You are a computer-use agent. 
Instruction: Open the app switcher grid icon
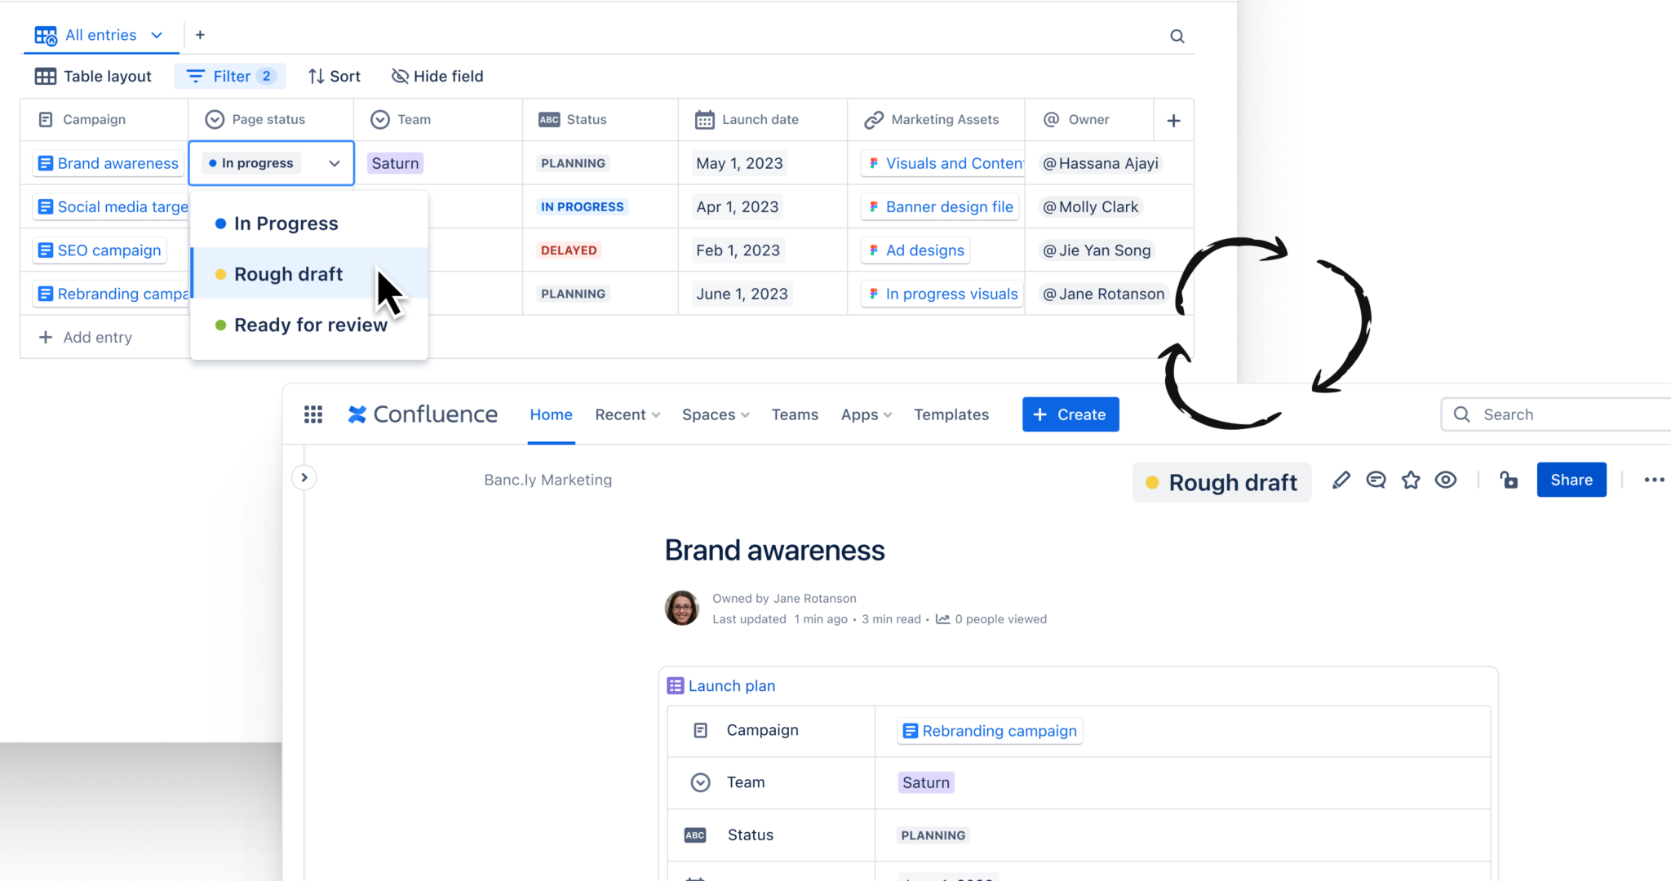click(x=313, y=414)
